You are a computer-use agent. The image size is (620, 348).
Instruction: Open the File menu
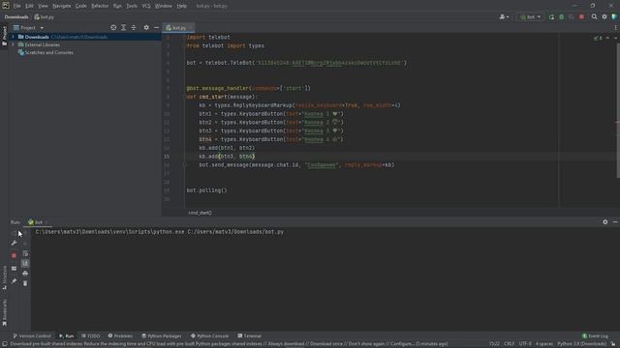pyautogui.click(x=17, y=6)
